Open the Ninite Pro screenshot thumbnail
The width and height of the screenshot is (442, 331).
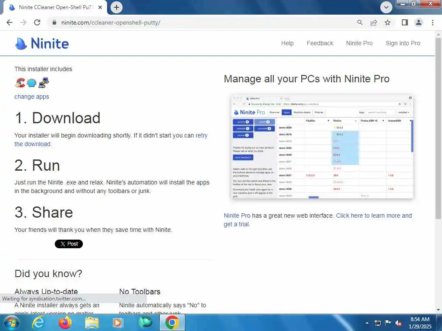tap(322, 147)
